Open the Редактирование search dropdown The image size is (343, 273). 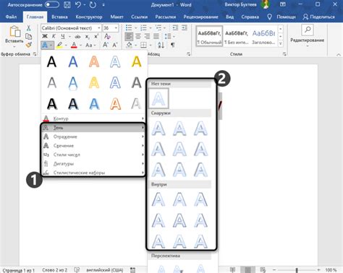307,35
